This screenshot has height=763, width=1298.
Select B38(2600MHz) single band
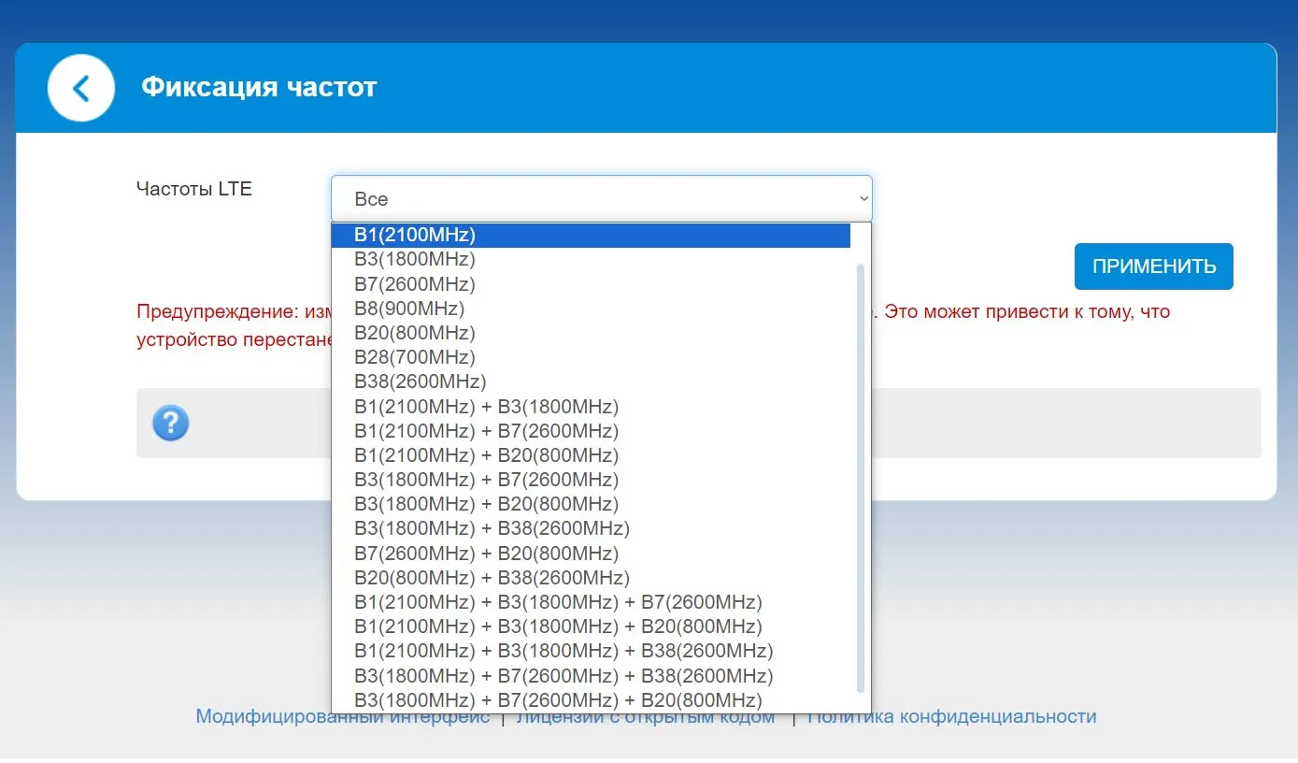[x=421, y=381]
